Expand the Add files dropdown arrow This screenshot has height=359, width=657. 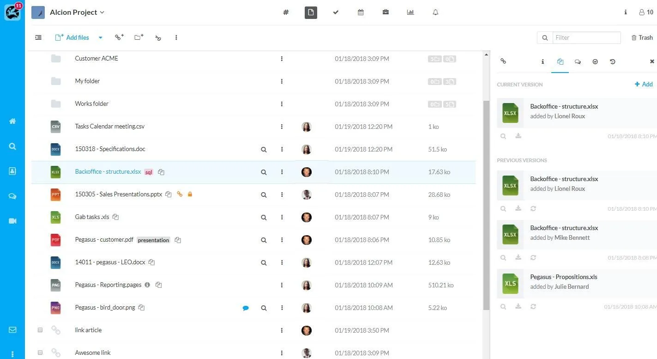click(x=100, y=37)
